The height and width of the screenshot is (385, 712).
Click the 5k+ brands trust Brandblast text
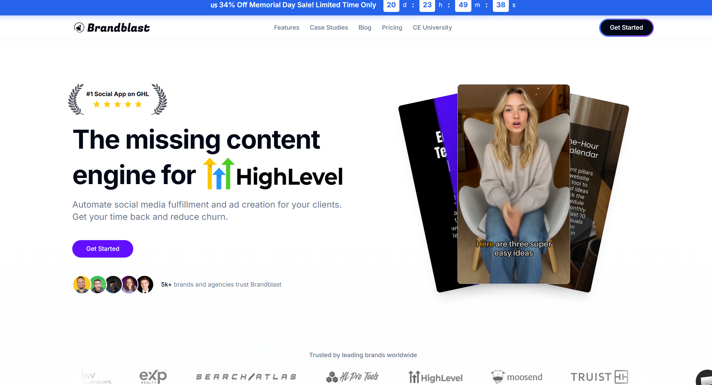pyautogui.click(x=221, y=285)
